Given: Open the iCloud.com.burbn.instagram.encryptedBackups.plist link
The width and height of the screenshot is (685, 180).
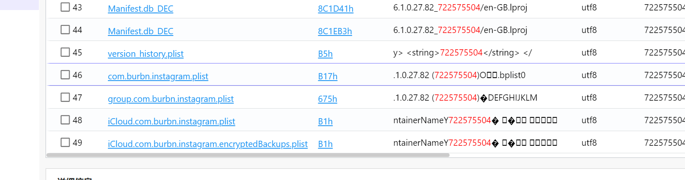Looking at the screenshot, I should (208, 144).
